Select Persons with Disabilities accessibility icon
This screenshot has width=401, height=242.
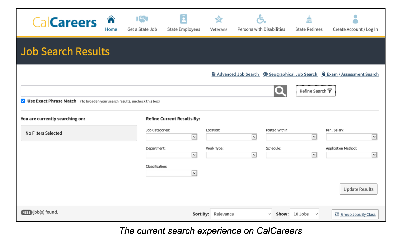click(x=261, y=19)
